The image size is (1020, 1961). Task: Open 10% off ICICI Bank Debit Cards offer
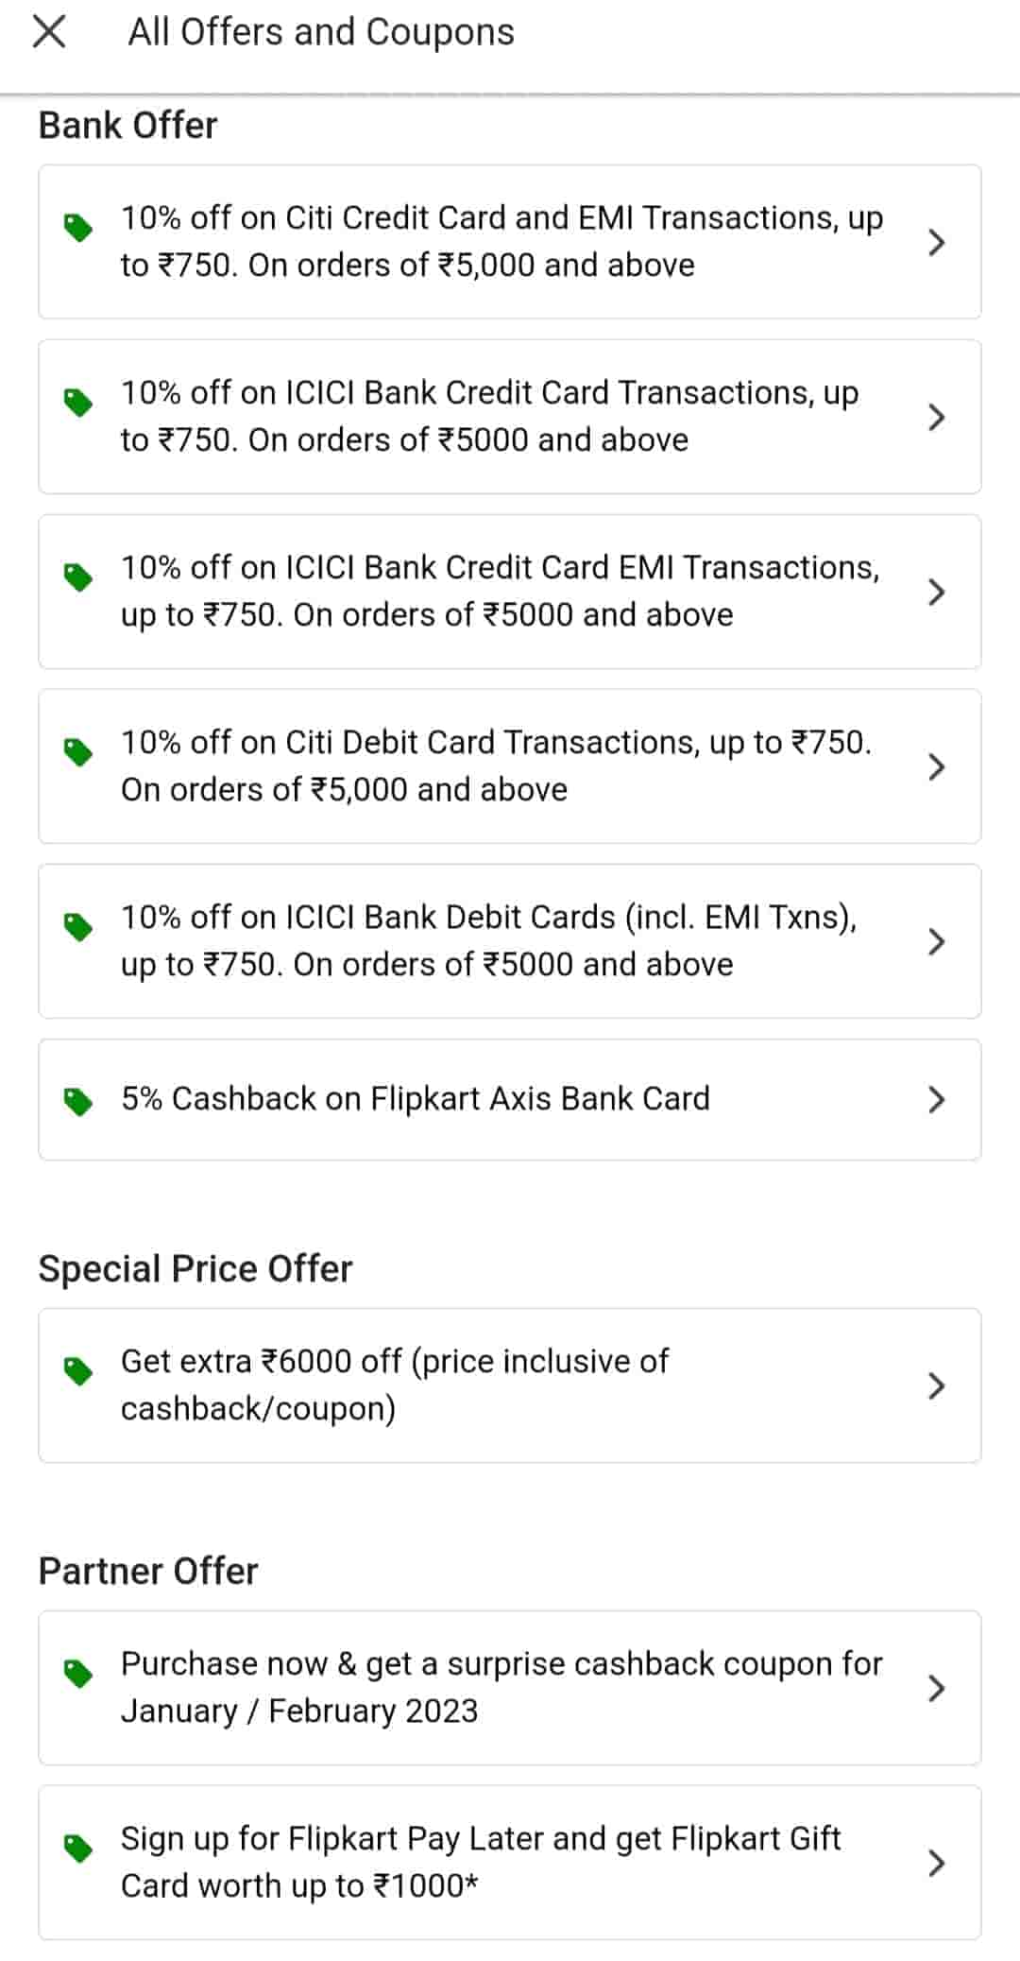488,941
